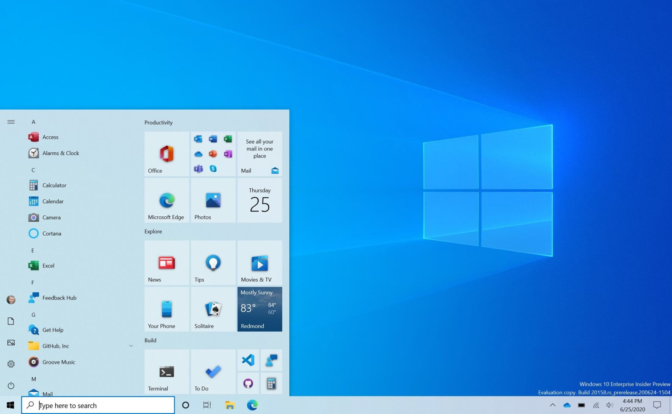Open Outlook from the Office tile group
This screenshot has height=414, width=672.
tap(198, 139)
